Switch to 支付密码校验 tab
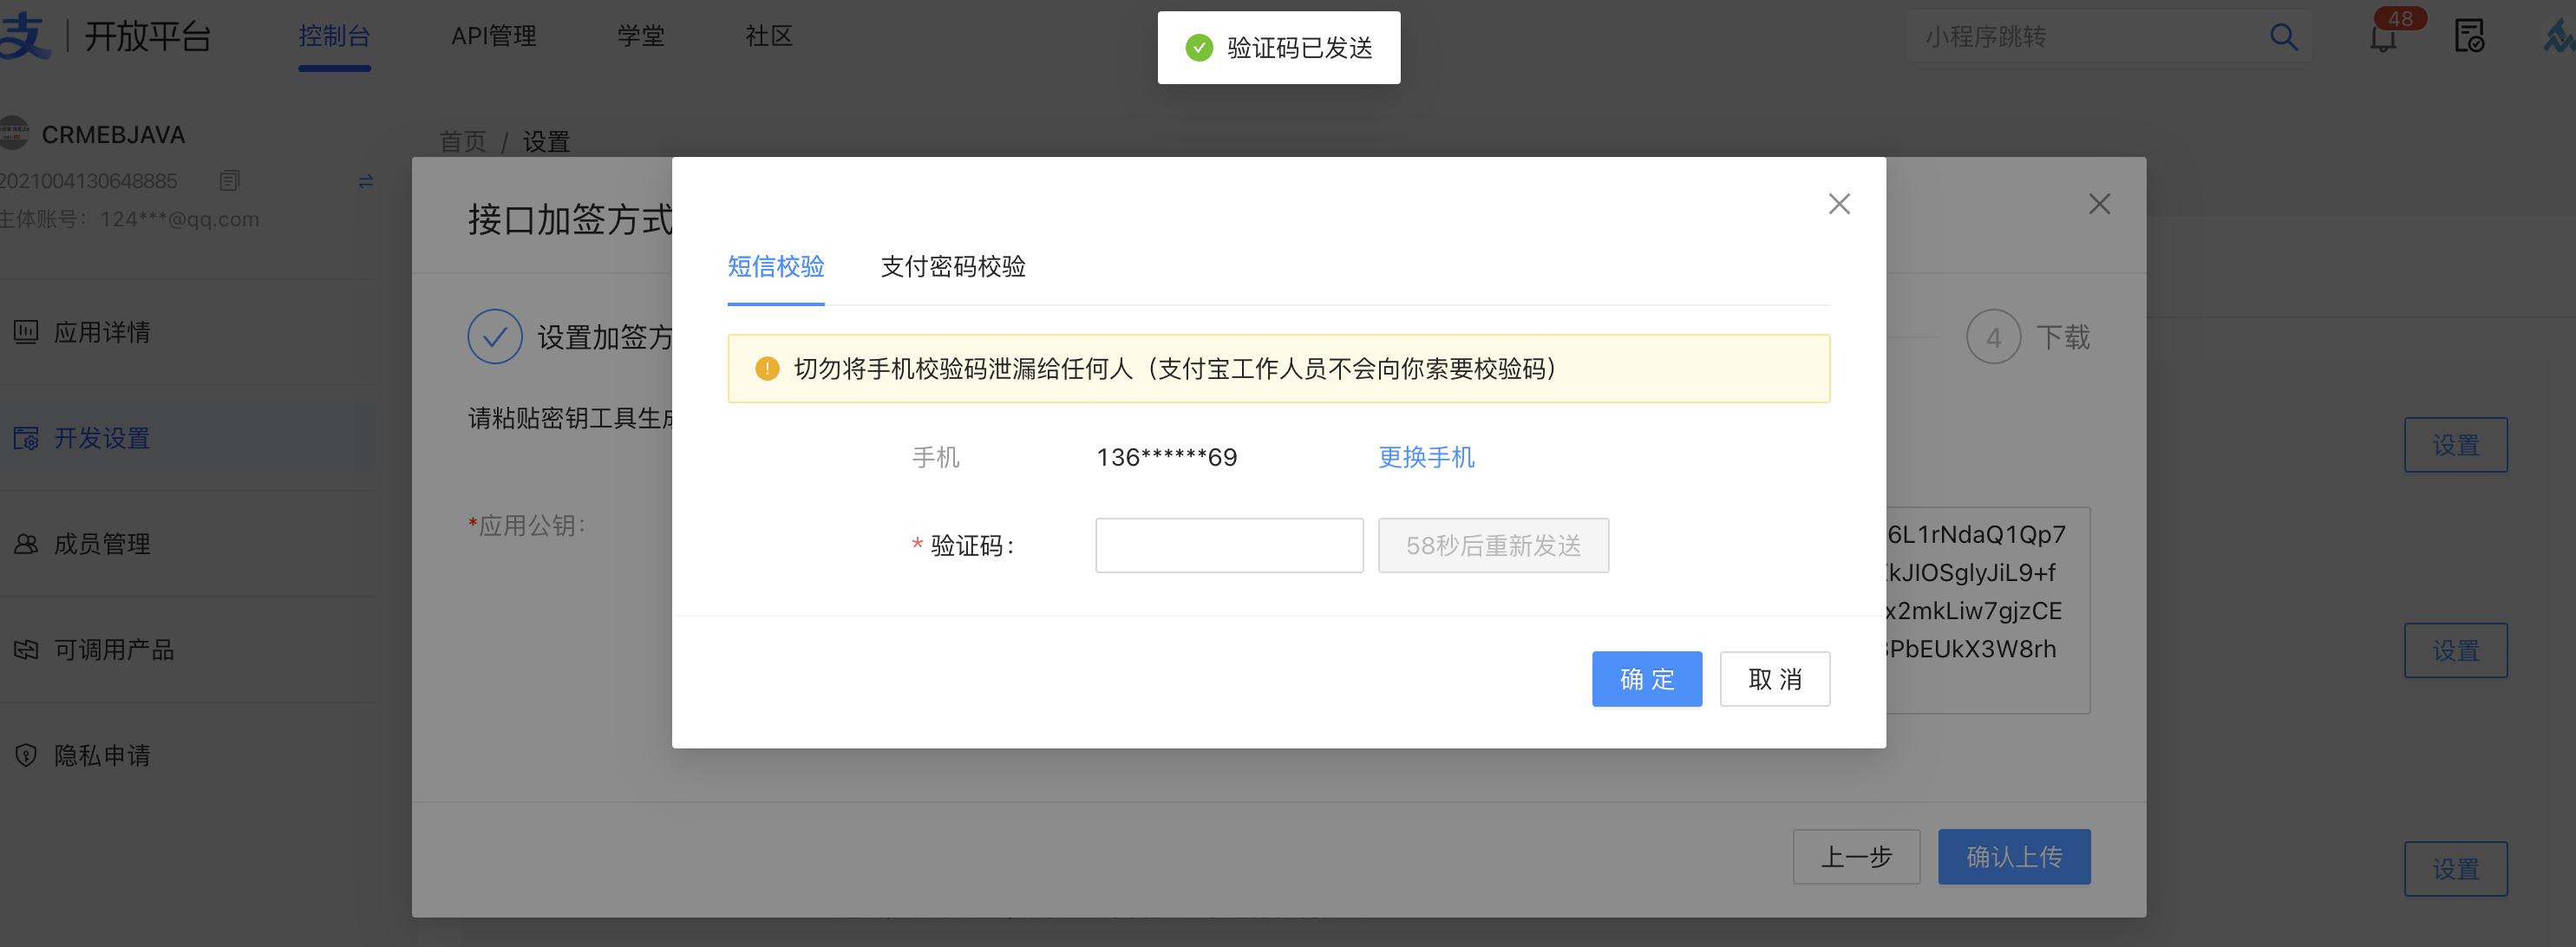Screen dimensions: 2576x947 pyautogui.click(x=952, y=267)
